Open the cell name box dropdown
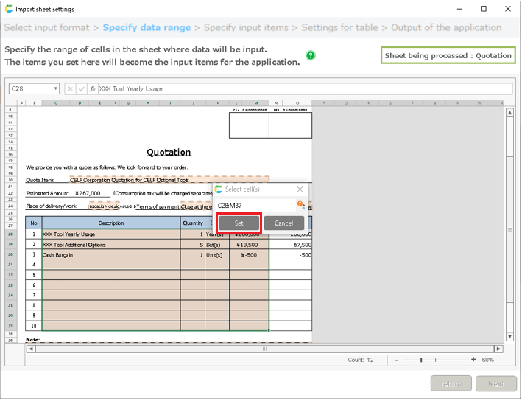 [55, 88]
